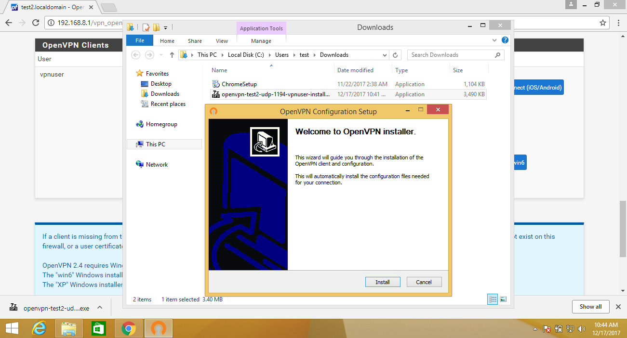Viewport: 627px width, 338px height.
Task: Open Network in the navigation pane
Action: (x=157, y=165)
